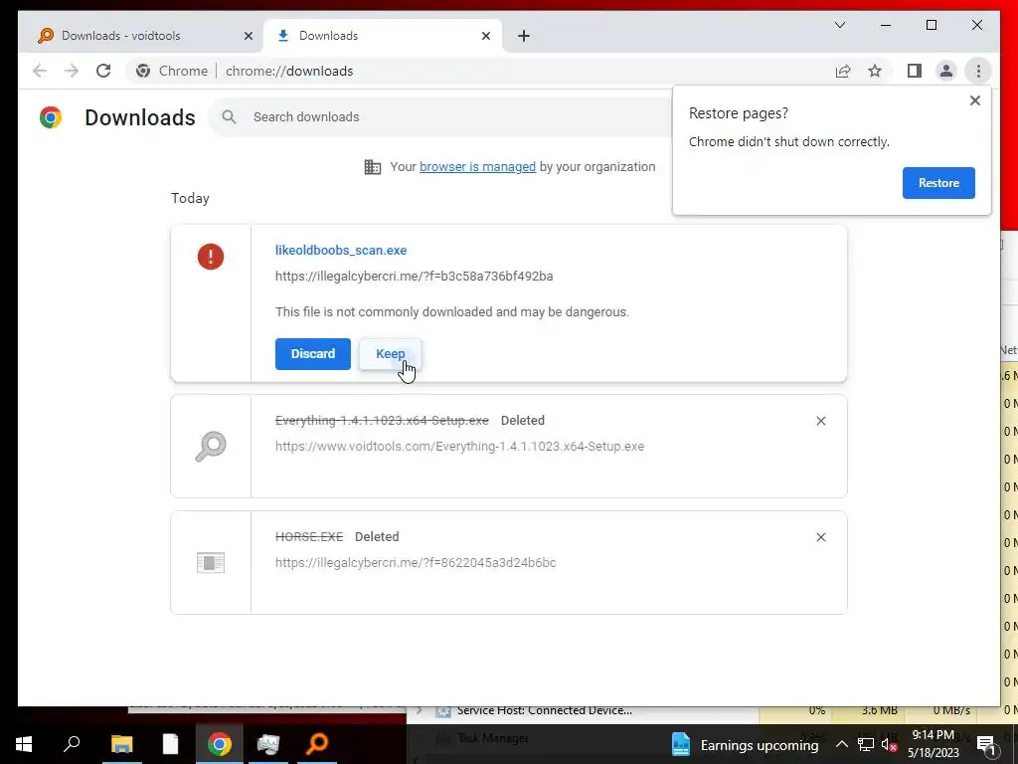The image size is (1018, 764).
Task: Go forward in browser history
Action: point(72,71)
